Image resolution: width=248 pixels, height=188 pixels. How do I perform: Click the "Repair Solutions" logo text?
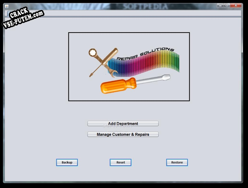click(145, 54)
